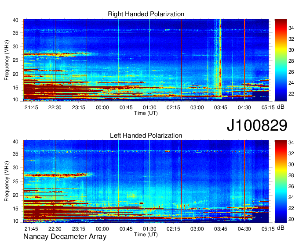The width and height of the screenshot is (299, 242).
Task: Click the 35 frequency tick of Left Handed plot
Action: [15, 154]
